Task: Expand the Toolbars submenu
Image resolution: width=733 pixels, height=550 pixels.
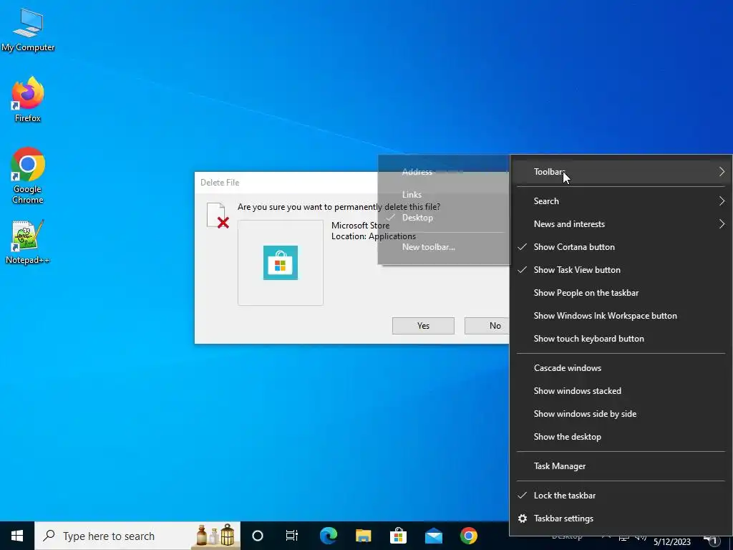Action: (x=621, y=172)
